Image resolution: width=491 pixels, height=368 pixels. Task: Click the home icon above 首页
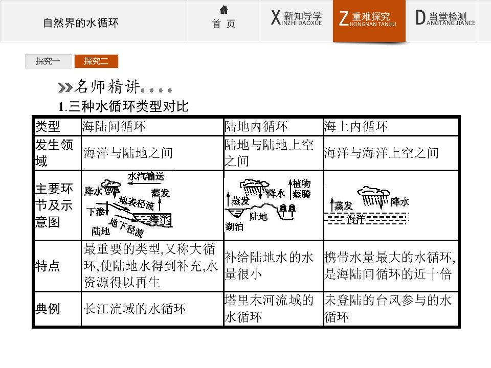pos(224,10)
